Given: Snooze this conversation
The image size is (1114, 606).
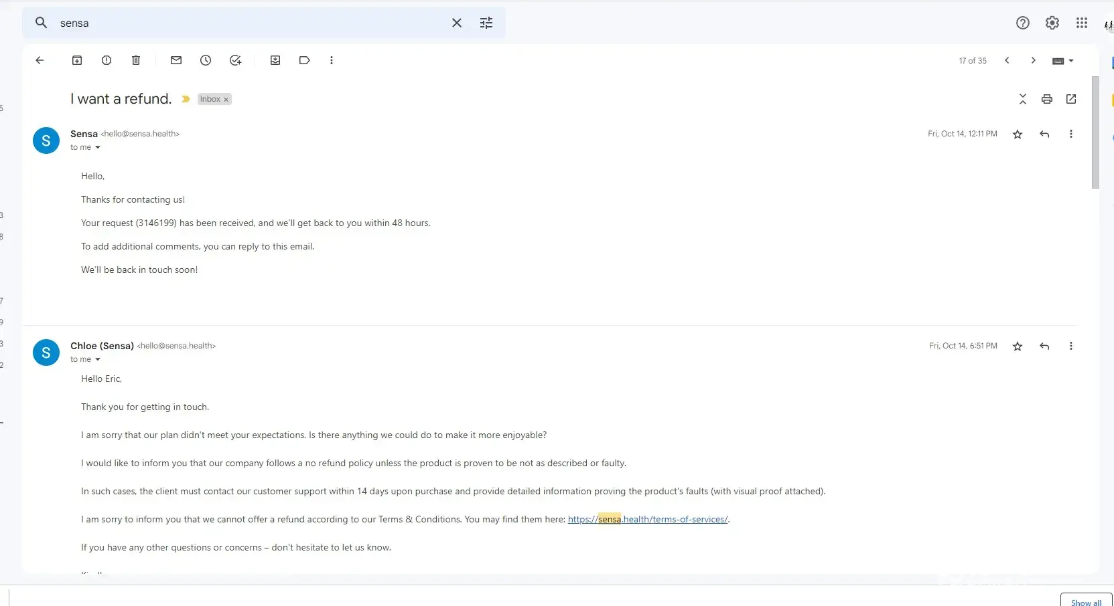Looking at the screenshot, I should coord(206,60).
